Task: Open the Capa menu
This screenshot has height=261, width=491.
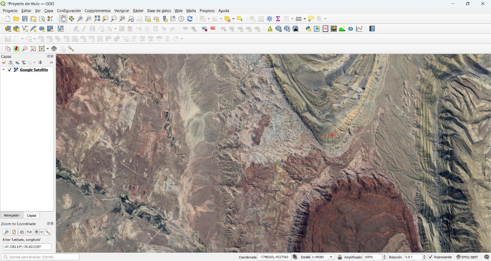Action: (49, 11)
